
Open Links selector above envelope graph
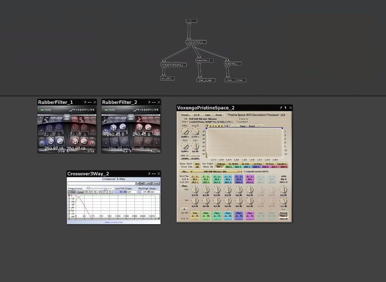(235, 126)
